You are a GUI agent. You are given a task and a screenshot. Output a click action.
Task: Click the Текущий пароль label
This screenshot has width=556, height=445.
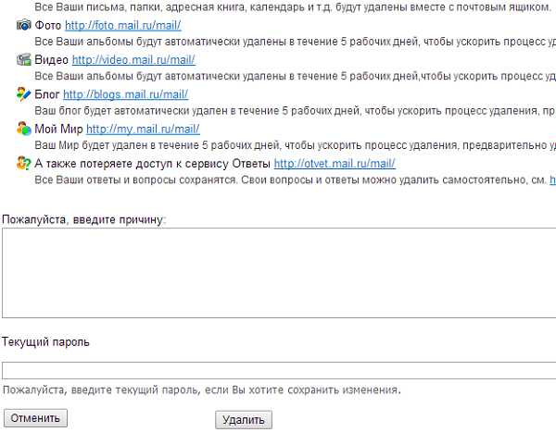(45, 342)
